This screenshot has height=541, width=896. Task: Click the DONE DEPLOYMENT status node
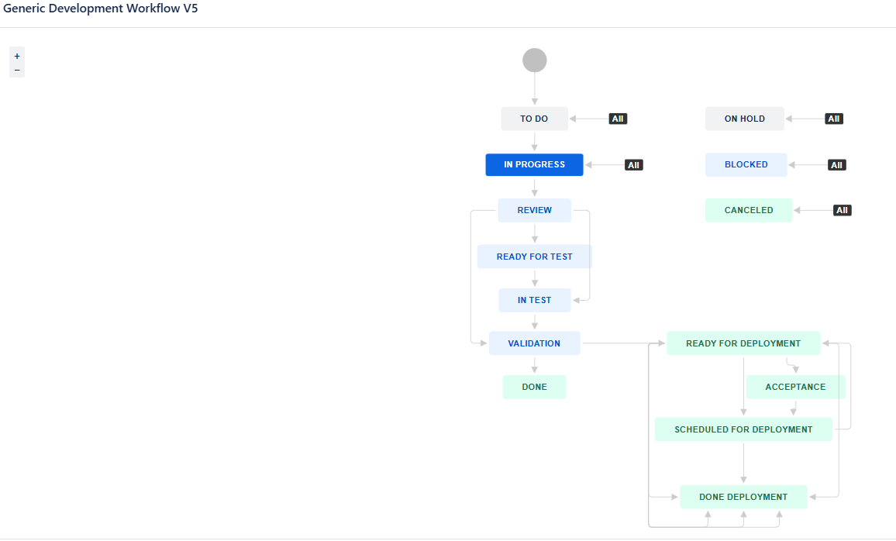[x=743, y=497]
